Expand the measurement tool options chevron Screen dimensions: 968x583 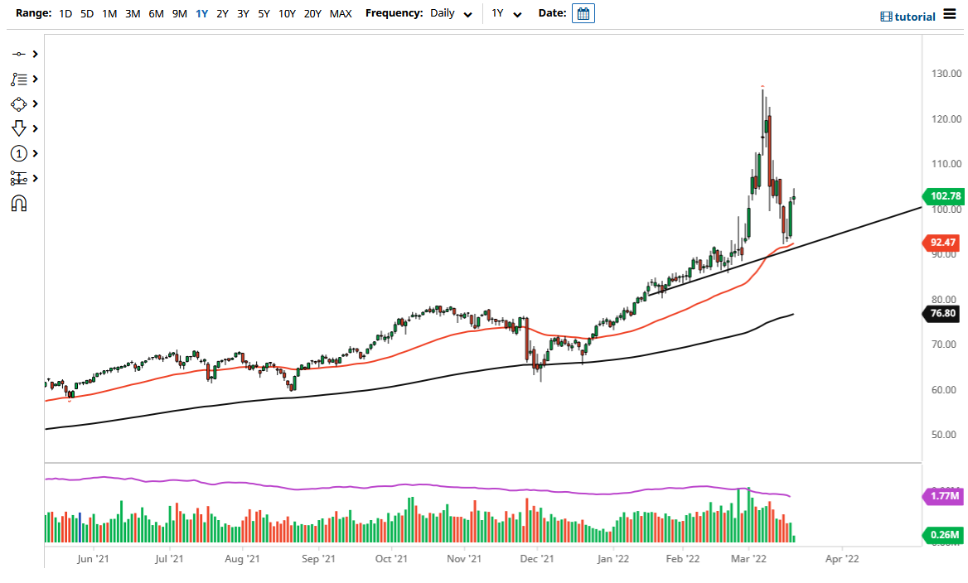coord(34,178)
